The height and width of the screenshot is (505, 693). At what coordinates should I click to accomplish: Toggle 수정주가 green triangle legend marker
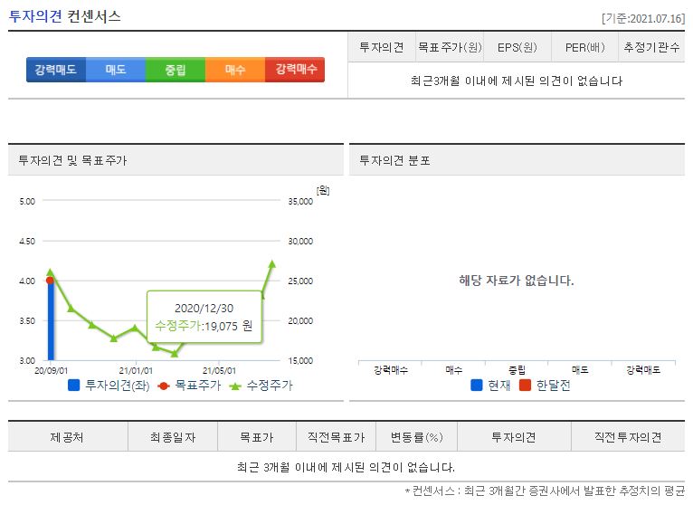(x=235, y=386)
